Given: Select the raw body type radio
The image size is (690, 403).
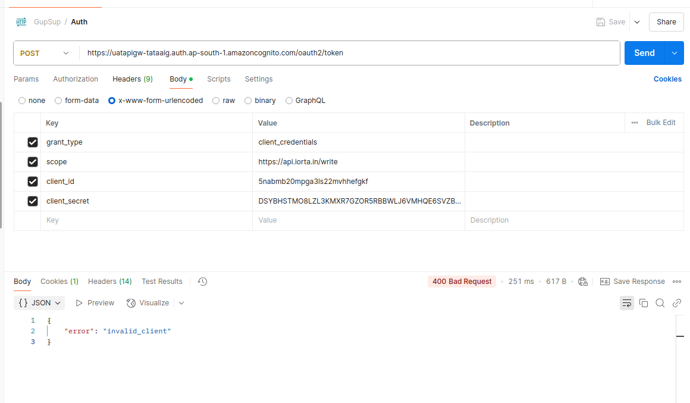Looking at the screenshot, I should tap(217, 101).
